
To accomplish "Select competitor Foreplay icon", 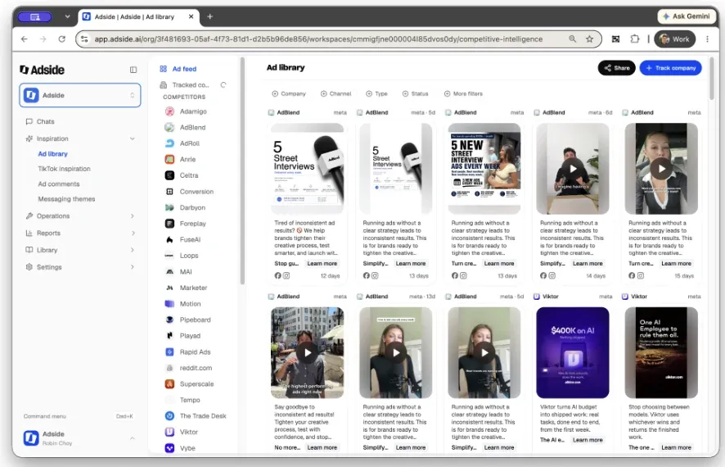I will tap(169, 224).
